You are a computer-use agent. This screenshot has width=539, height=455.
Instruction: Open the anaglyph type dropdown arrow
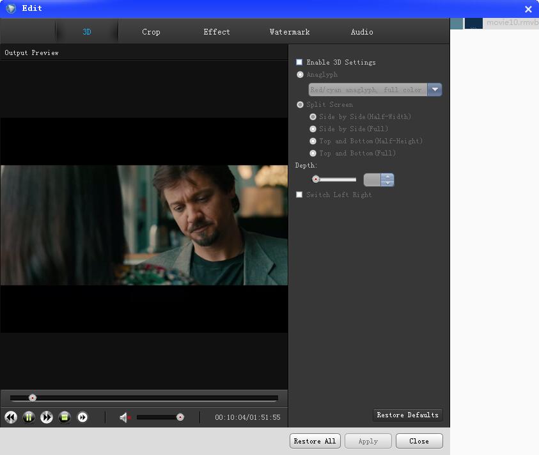pyautogui.click(x=435, y=90)
